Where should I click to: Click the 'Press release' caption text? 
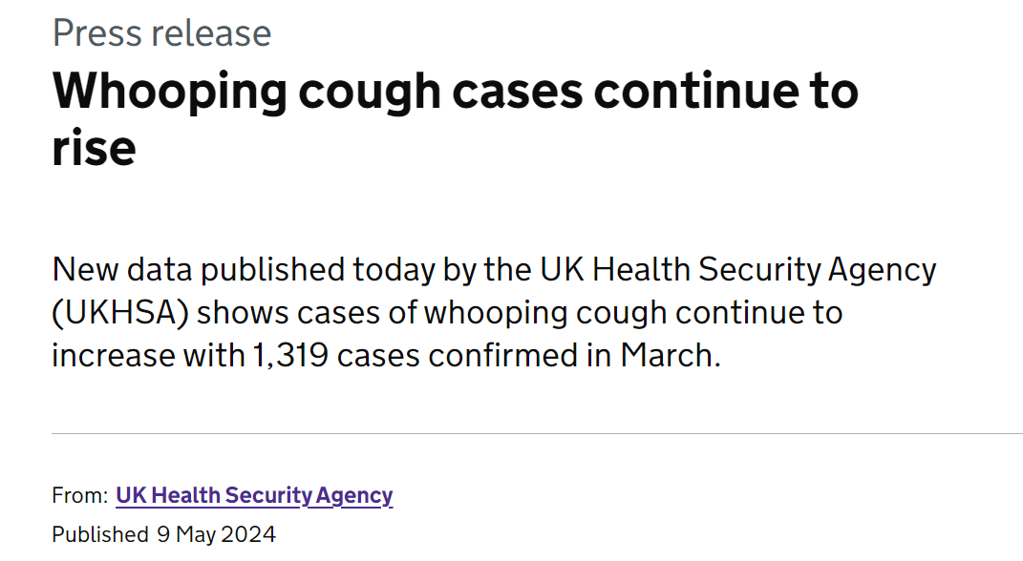click(161, 33)
